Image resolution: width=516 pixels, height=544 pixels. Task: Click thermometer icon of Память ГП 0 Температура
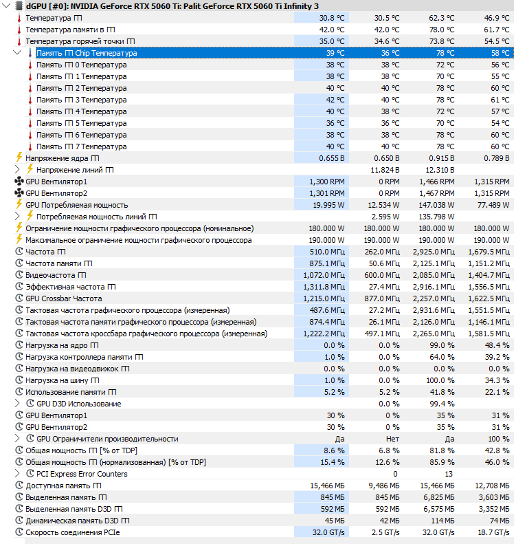coord(30,65)
